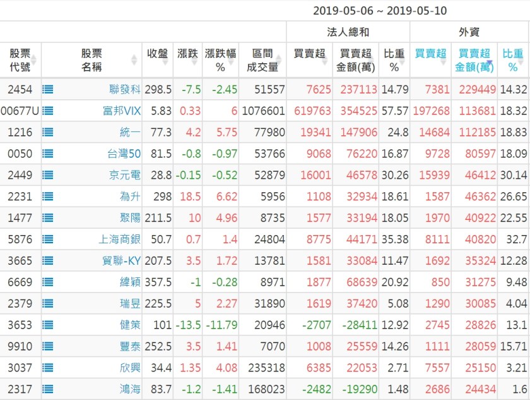Open the list icon in the 上海商銀 row

coord(47,240)
